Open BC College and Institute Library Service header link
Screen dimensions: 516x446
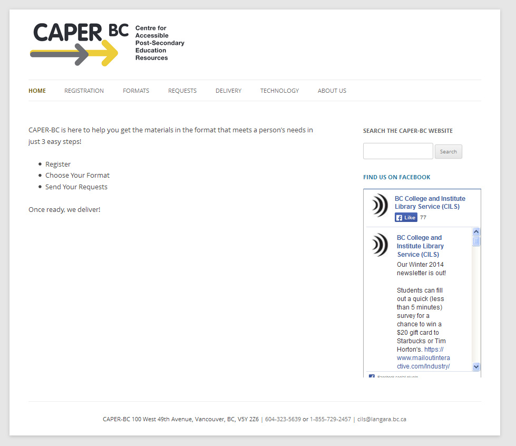pyautogui.click(x=430, y=202)
